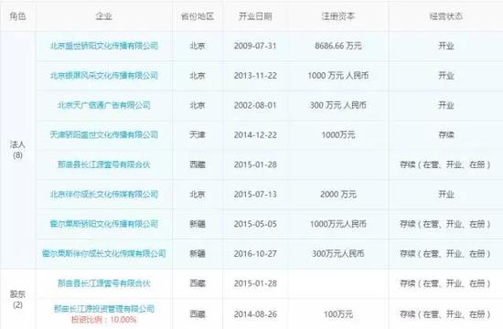
Task: Select capital value 2000 万元
Action: (x=338, y=195)
